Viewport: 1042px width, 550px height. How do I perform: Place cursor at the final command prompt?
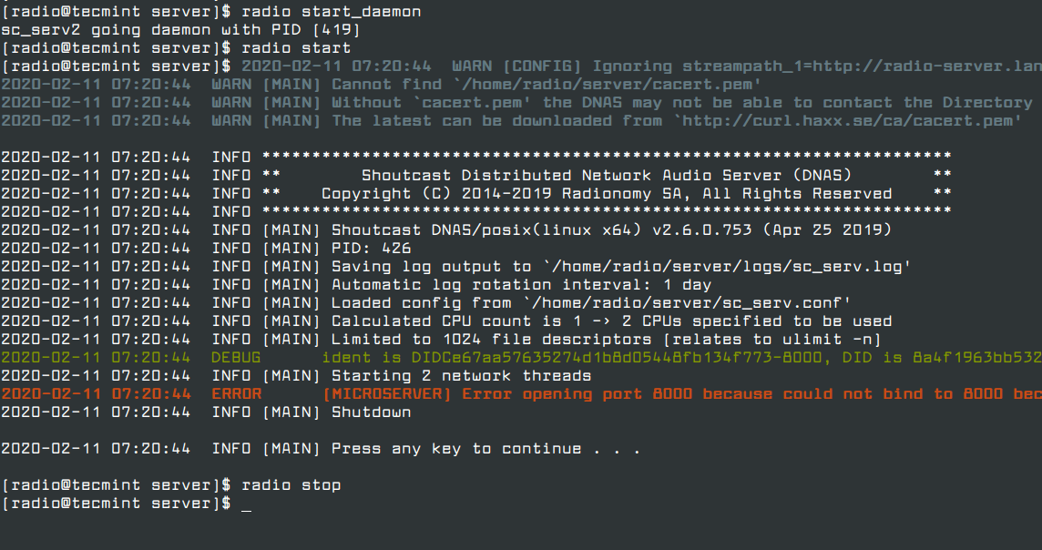(246, 504)
